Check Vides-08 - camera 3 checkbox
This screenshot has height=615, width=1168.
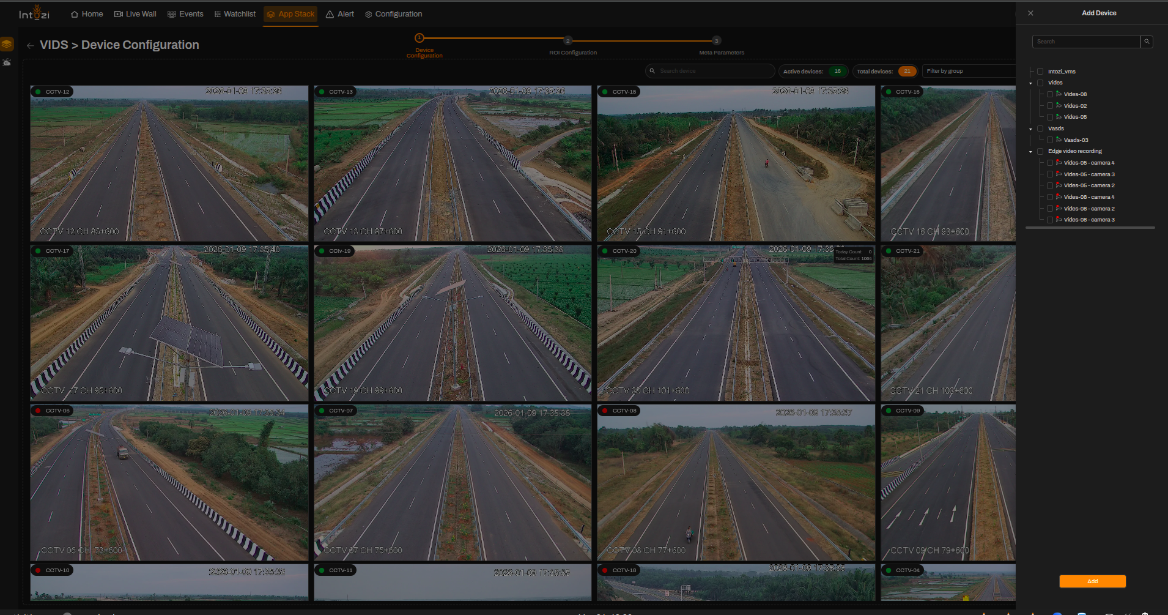tap(1050, 220)
